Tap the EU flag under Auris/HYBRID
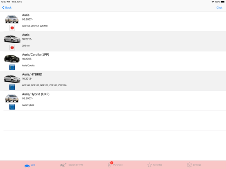The image size is (226, 169). point(12,87)
